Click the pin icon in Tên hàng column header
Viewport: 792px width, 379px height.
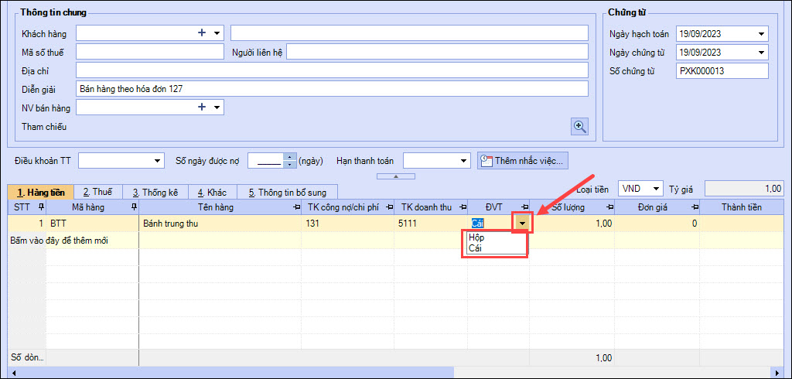point(296,207)
